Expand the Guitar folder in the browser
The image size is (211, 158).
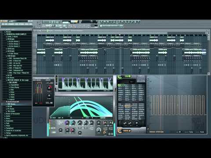point(8,116)
